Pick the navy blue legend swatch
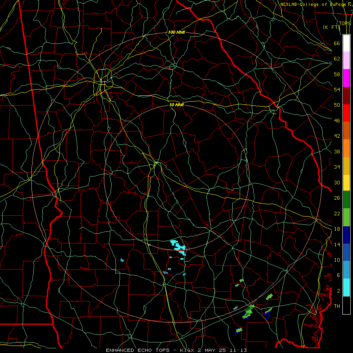353x353 pixels. (x=346, y=235)
